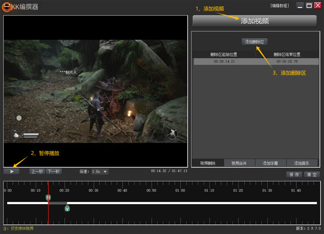Switch to the 添加字幕 tab
This screenshot has height=234, width=324.
click(271, 163)
